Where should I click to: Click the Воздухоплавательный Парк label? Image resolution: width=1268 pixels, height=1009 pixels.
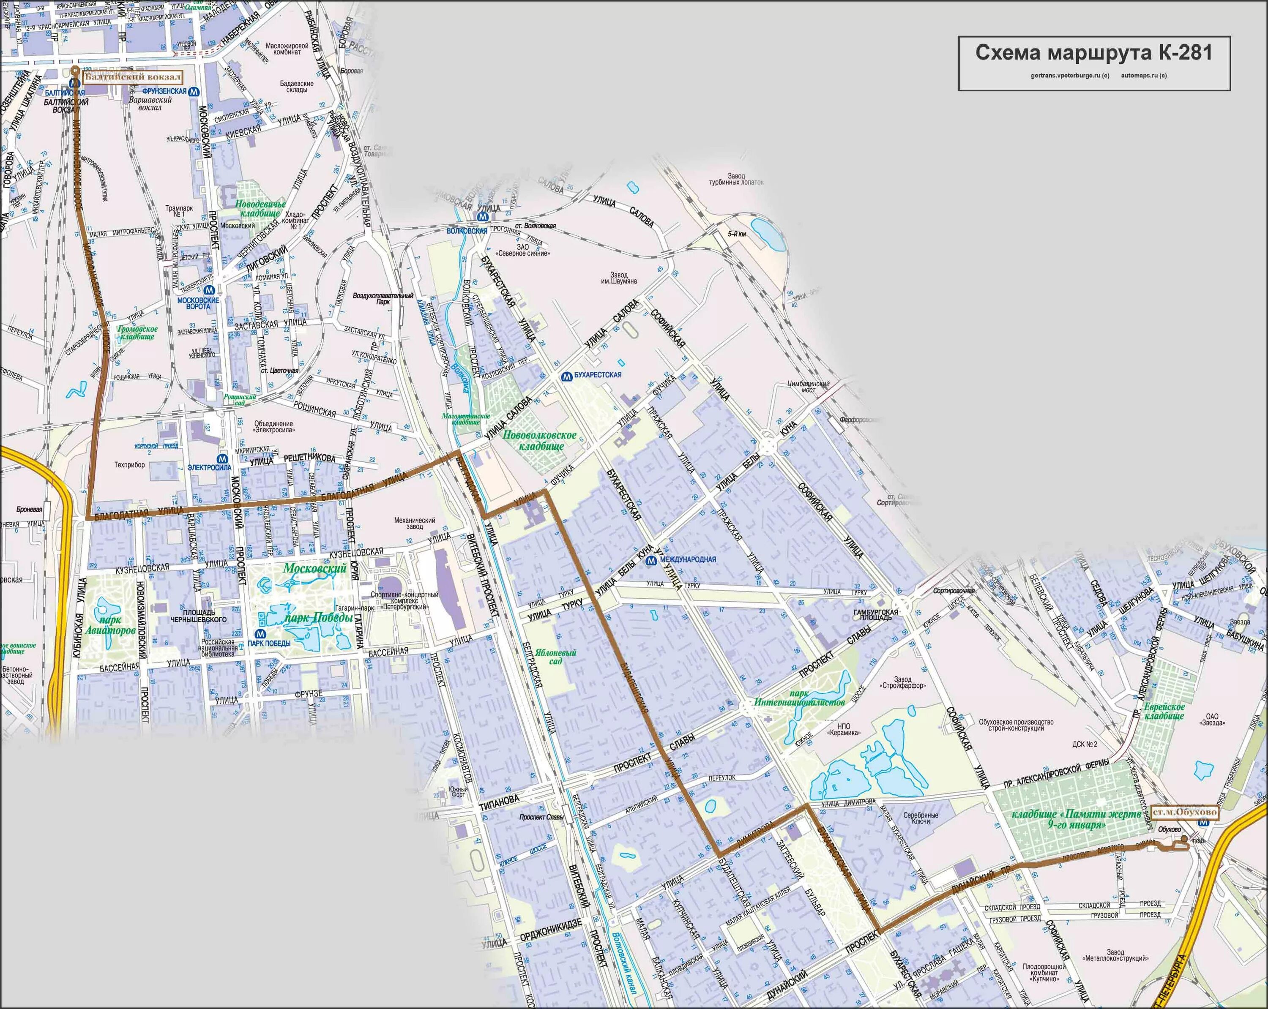click(383, 299)
